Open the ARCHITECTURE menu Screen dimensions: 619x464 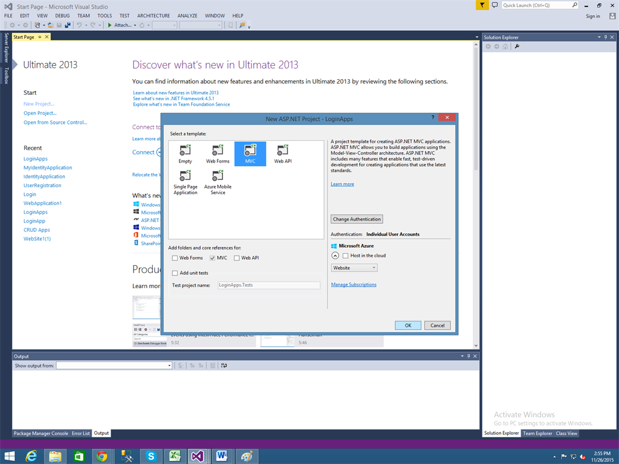(x=154, y=16)
